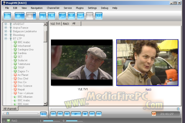This screenshot has height=123, width=185.
Task: Click the magnifier search toolbar icon
Action: (62, 16)
